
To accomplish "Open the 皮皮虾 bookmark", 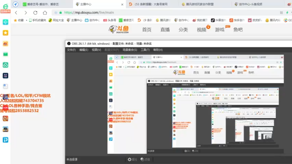I will (x=255, y=20).
